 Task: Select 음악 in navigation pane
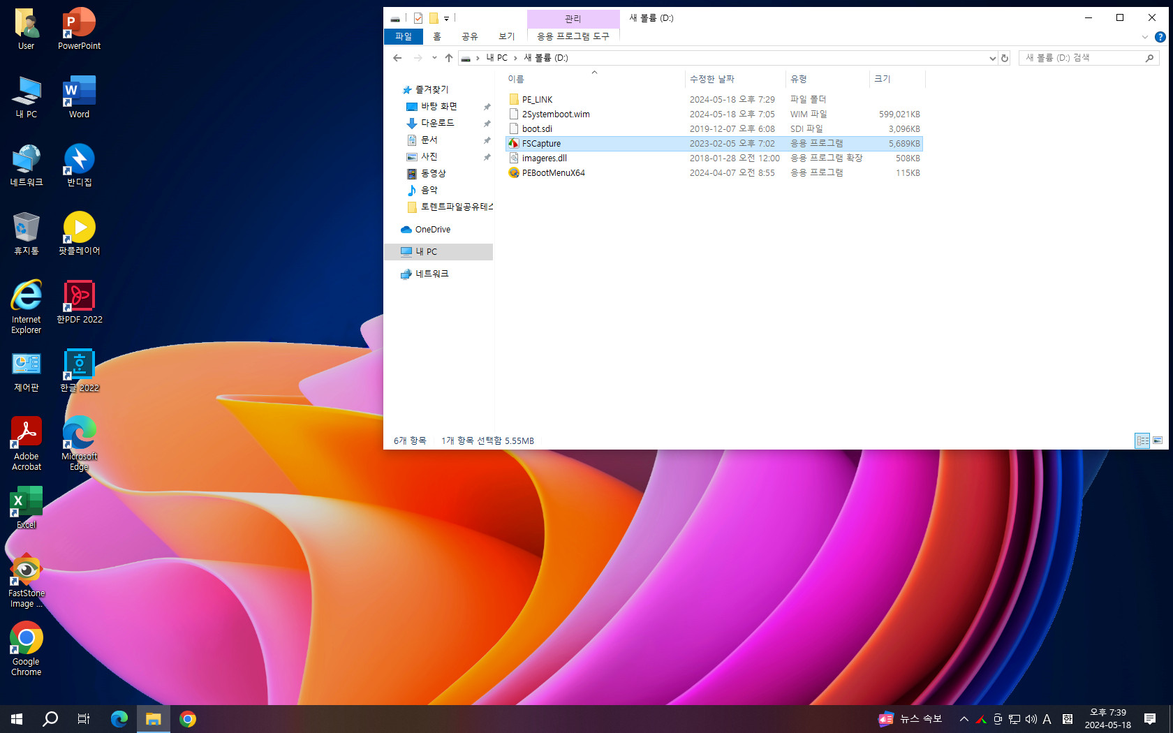pyautogui.click(x=429, y=190)
